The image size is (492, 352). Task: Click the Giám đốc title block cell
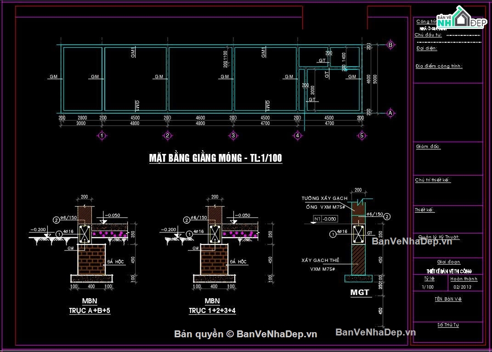point(428,147)
